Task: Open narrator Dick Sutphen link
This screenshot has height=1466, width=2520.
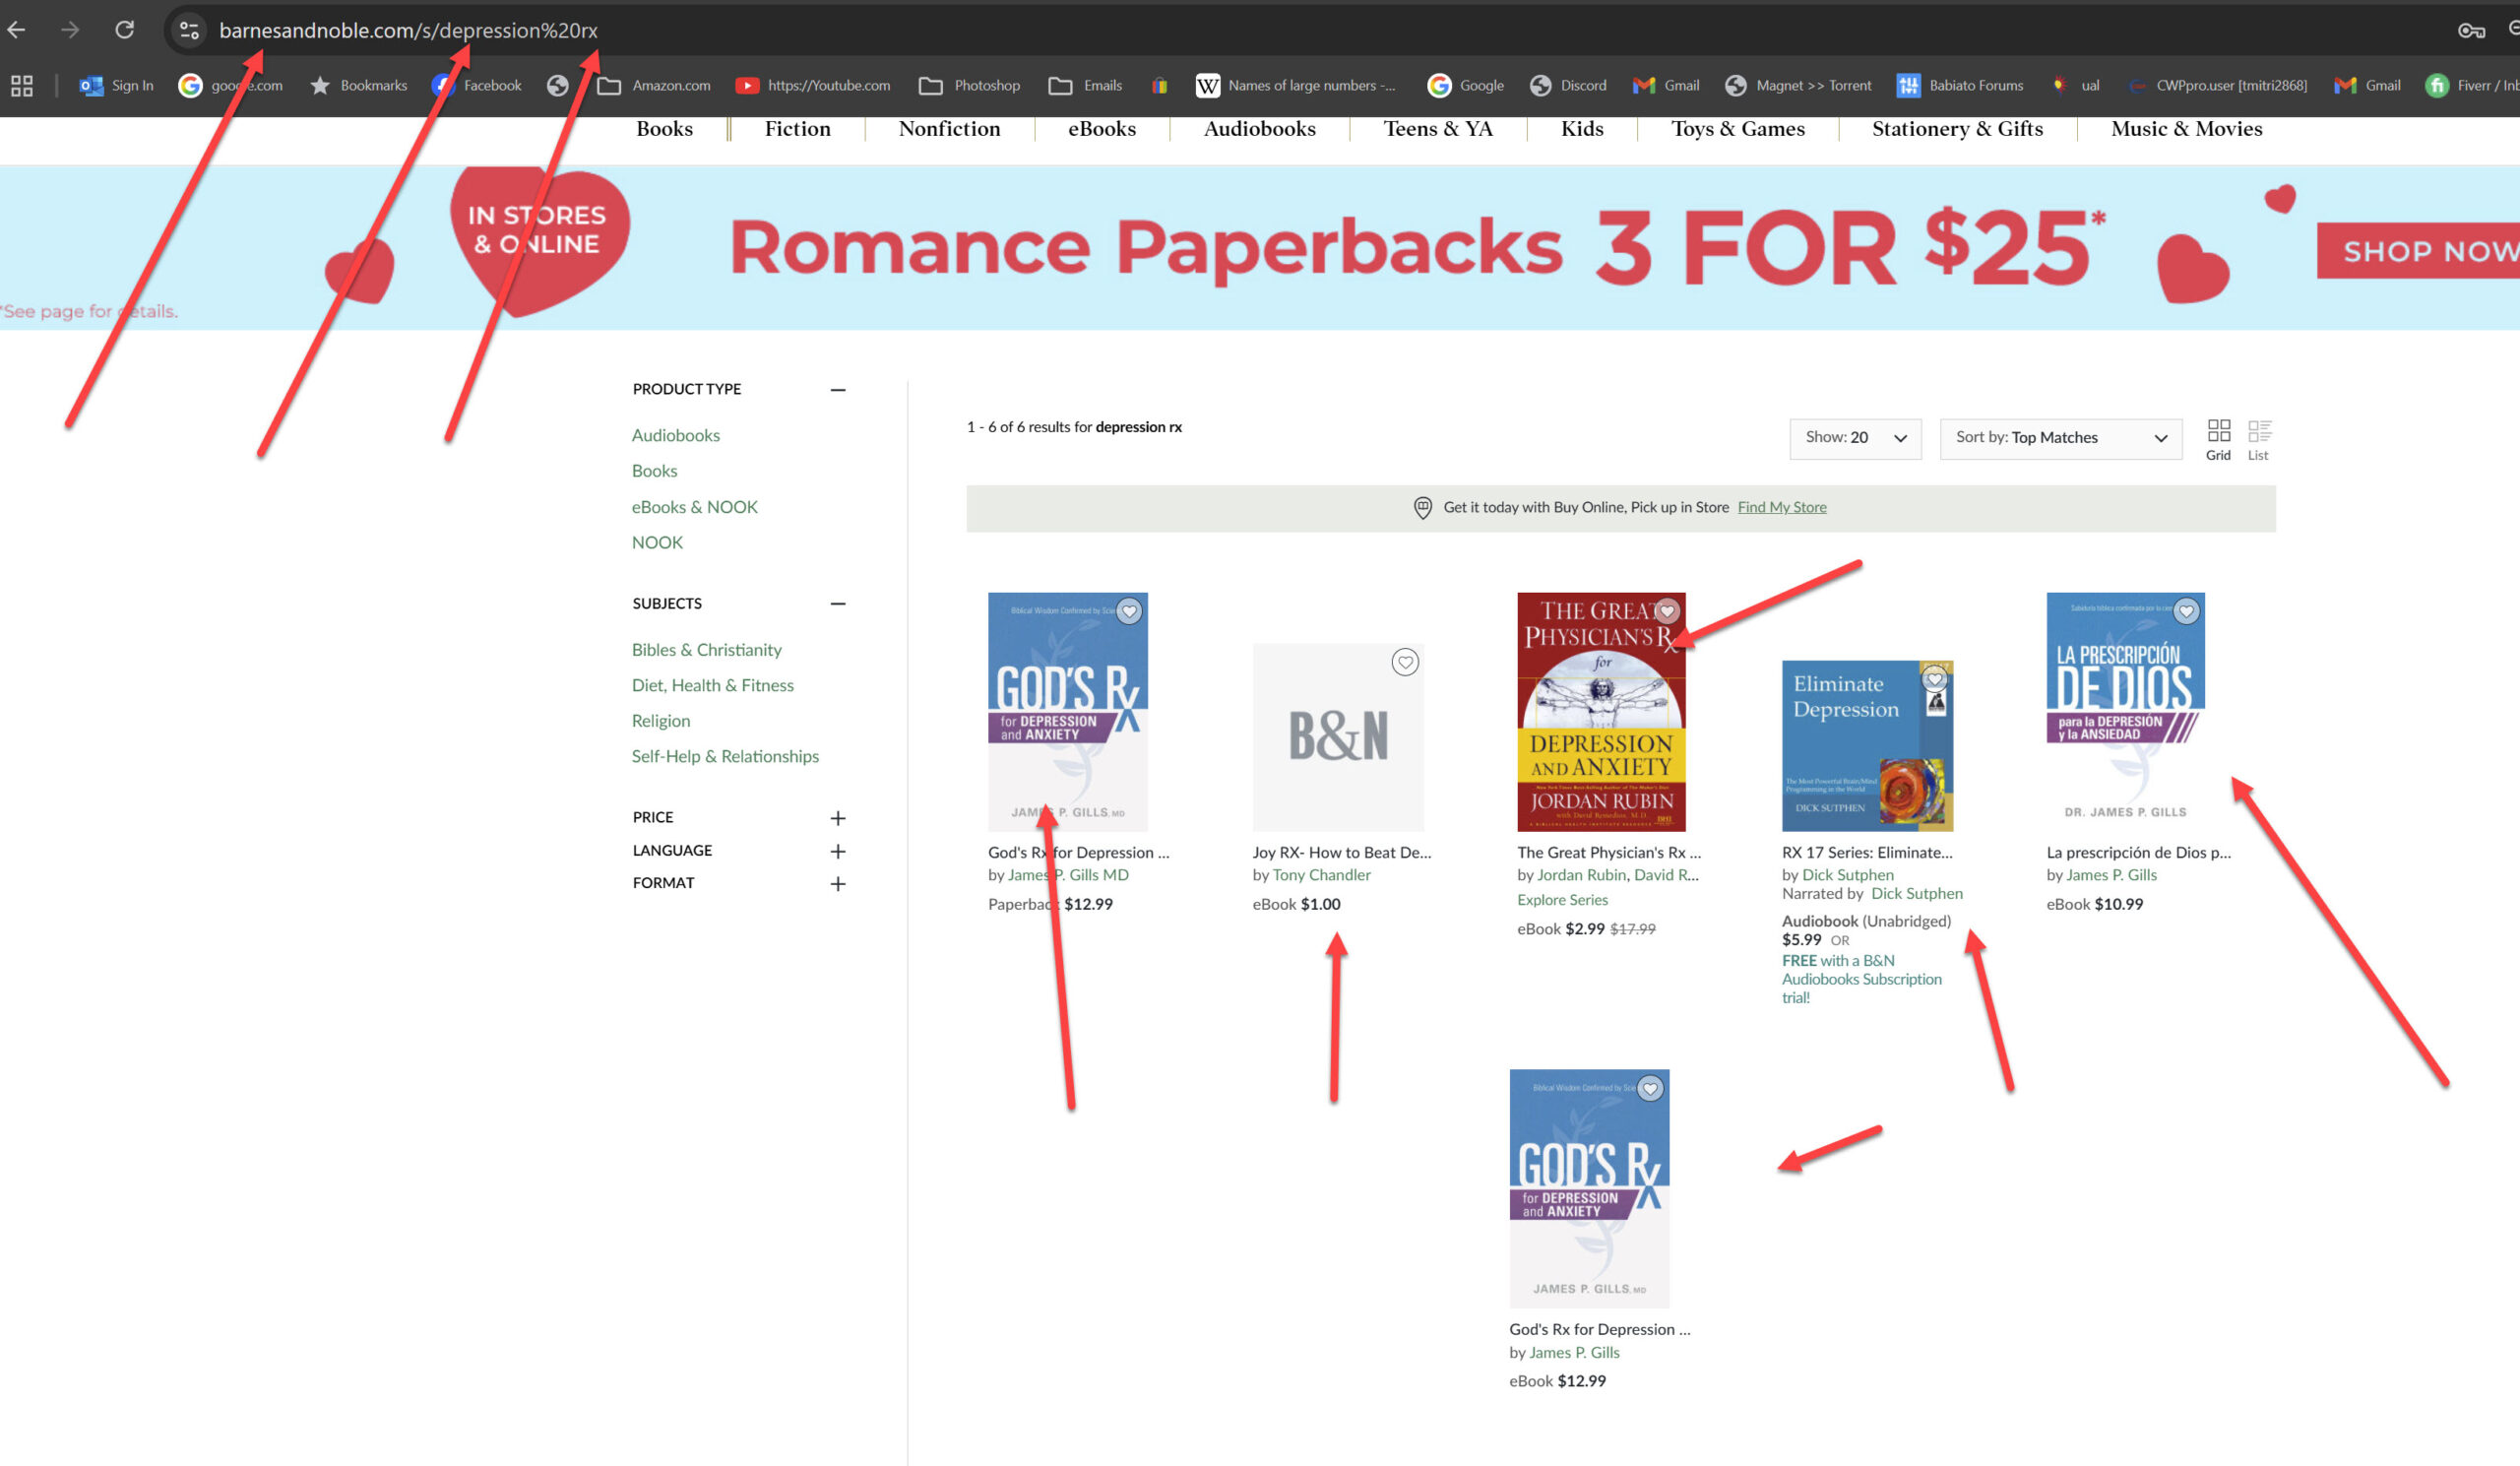Action: 1916,894
